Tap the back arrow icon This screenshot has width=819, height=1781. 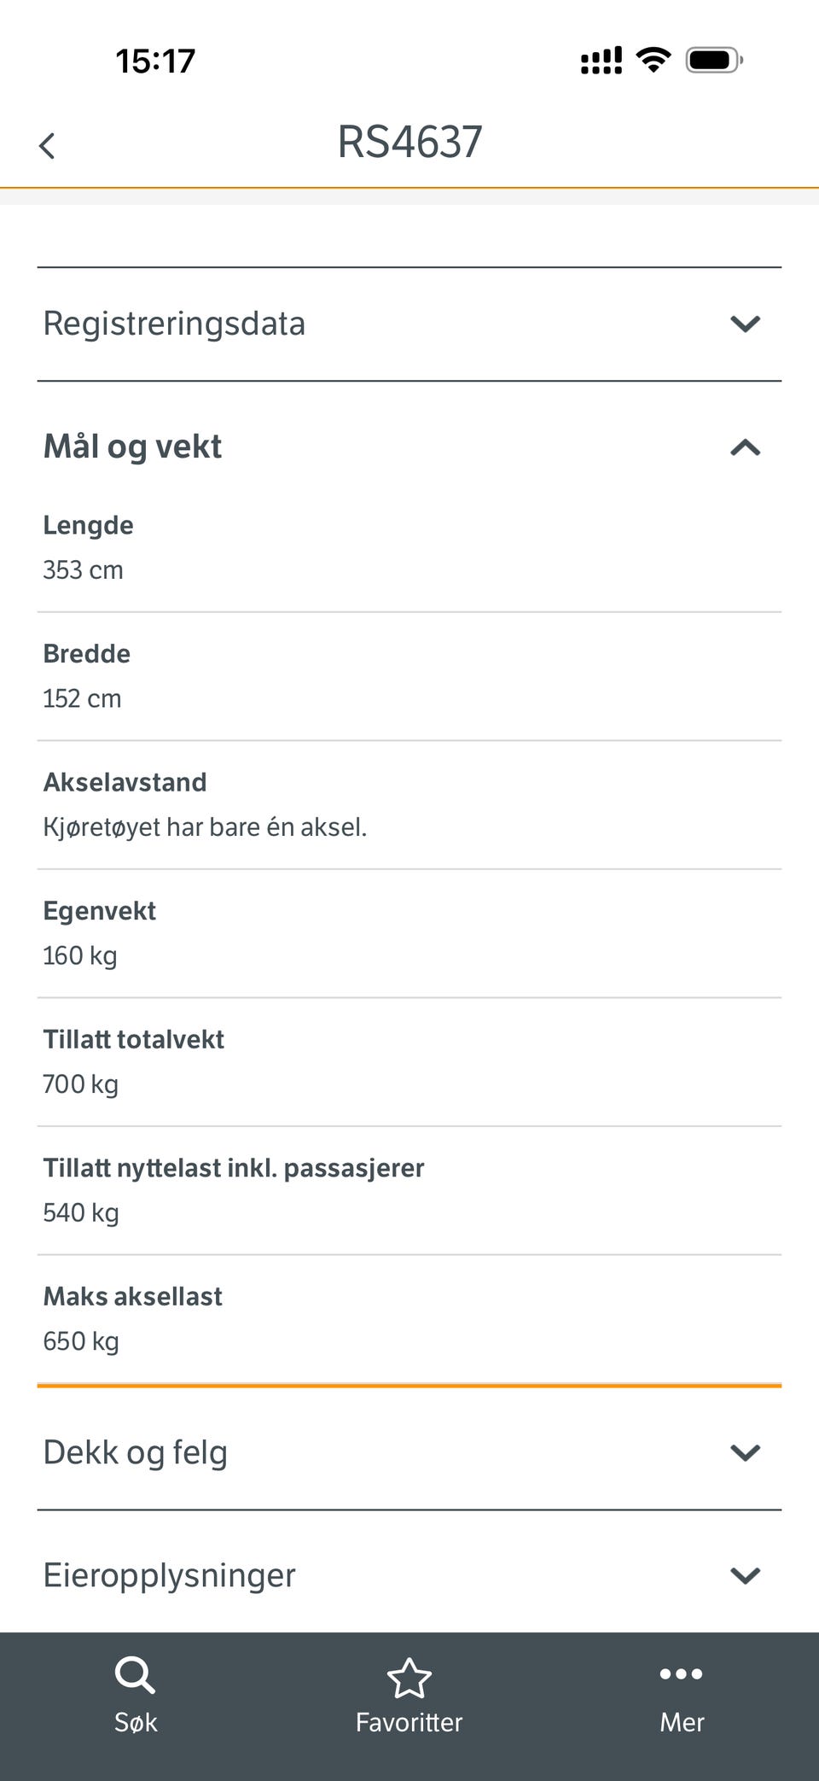[x=47, y=145]
